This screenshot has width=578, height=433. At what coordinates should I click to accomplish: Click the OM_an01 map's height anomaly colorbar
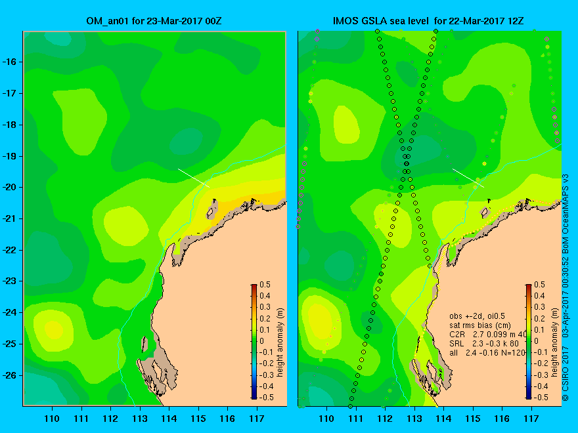click(x=254, y=342)
